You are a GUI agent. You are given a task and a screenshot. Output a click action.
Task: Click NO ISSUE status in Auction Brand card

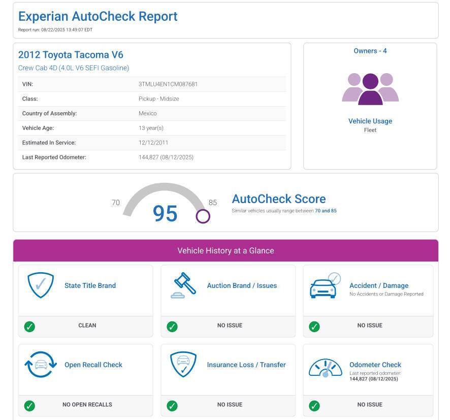(x=230, y=326)
